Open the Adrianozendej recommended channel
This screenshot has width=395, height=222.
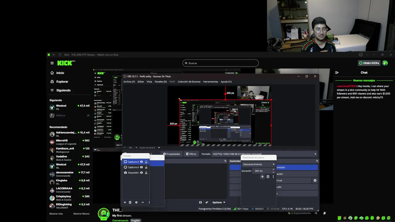point(69,134)
